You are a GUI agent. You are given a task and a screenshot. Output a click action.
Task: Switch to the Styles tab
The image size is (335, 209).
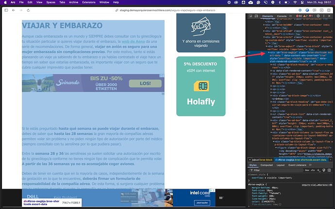pos(253,165)
